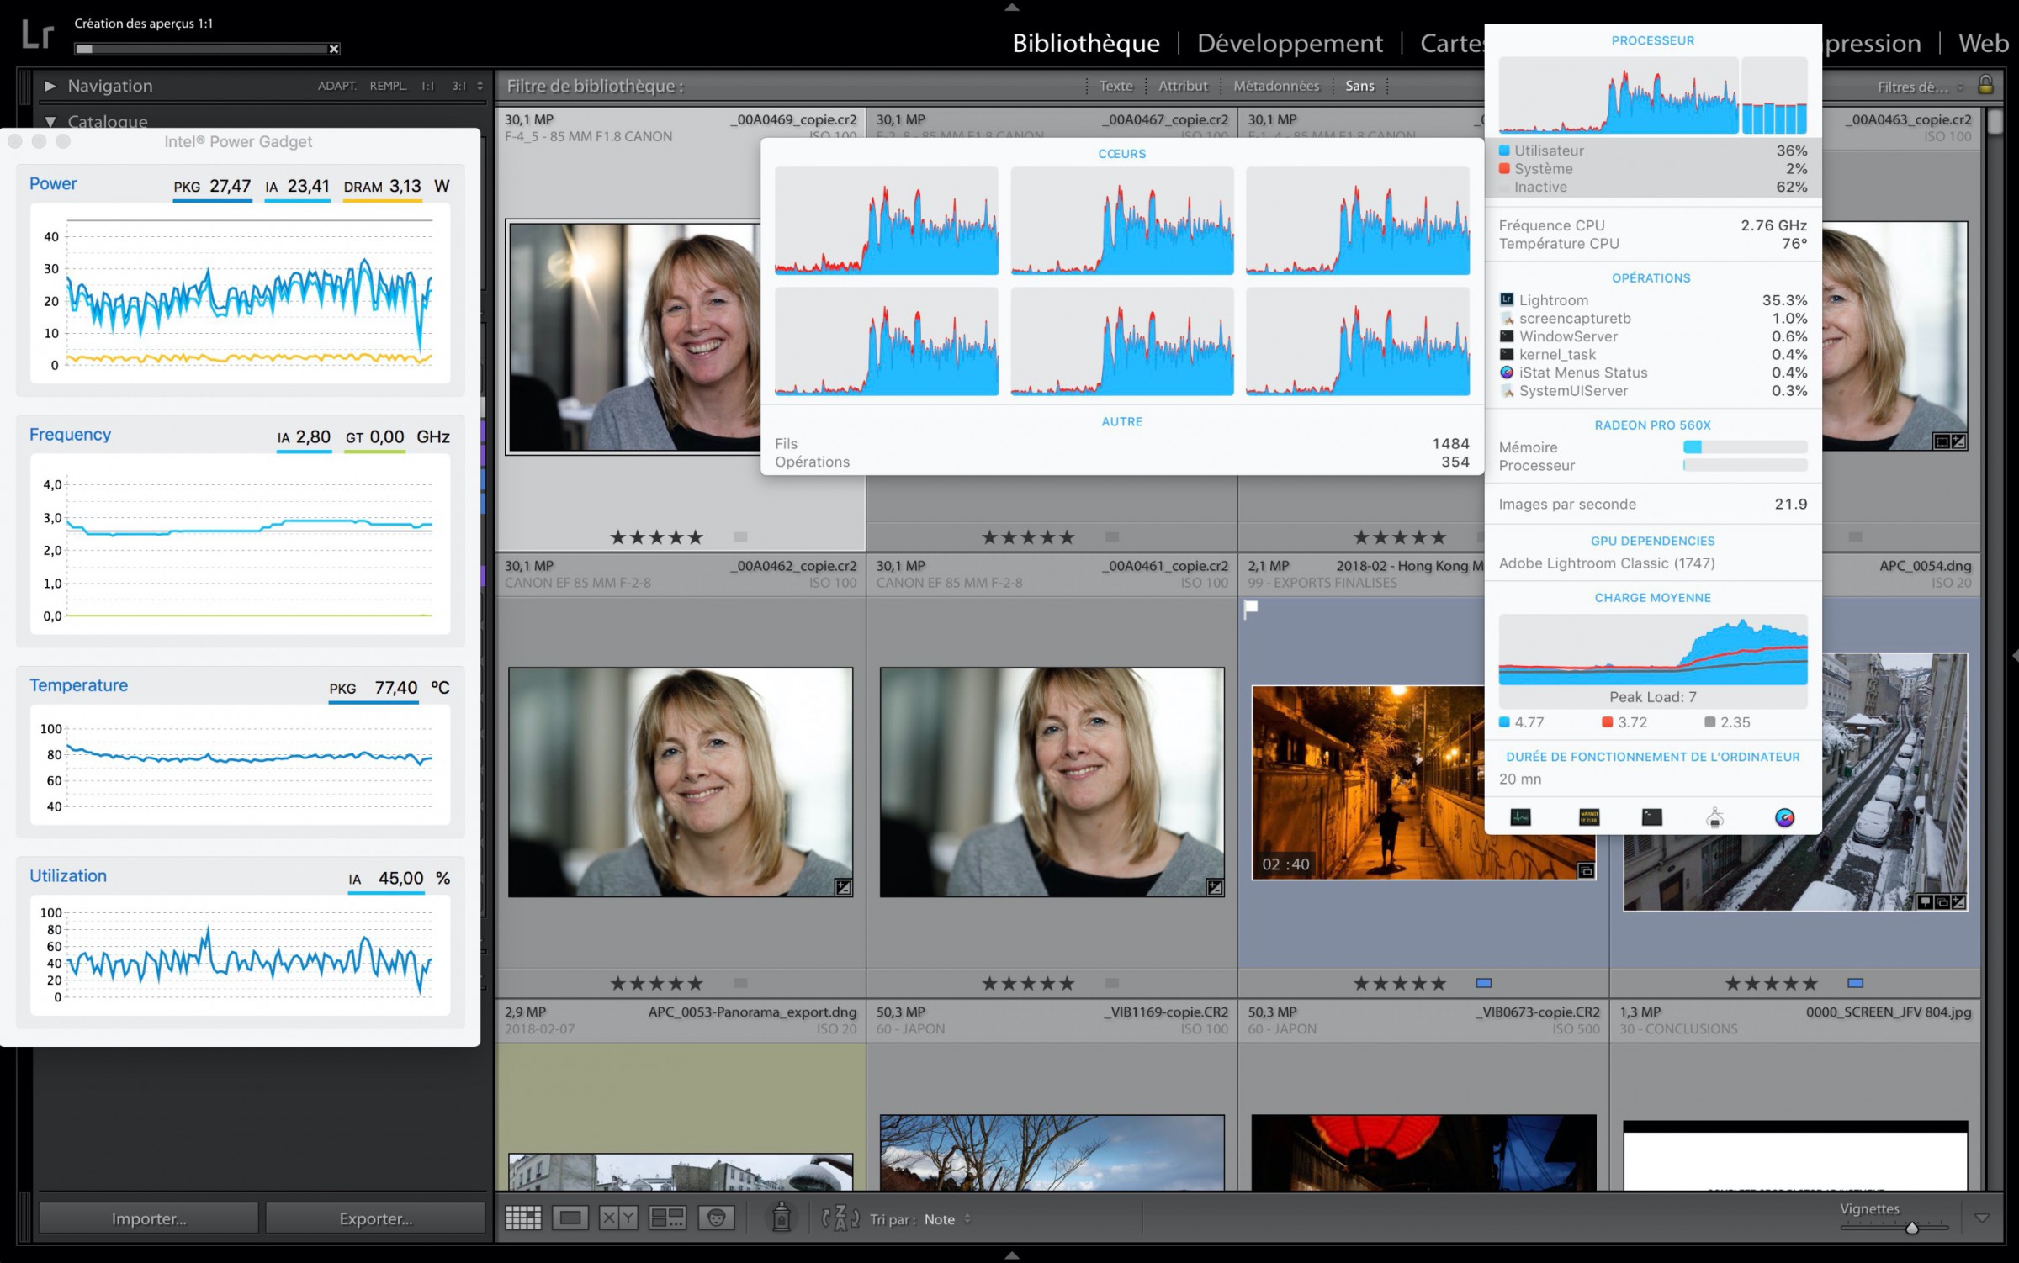Click blue color label on Hong Kong video cell
2019x1263 pixels.
tap(1484, 982)
